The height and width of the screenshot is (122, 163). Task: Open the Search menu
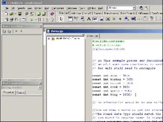21,8
